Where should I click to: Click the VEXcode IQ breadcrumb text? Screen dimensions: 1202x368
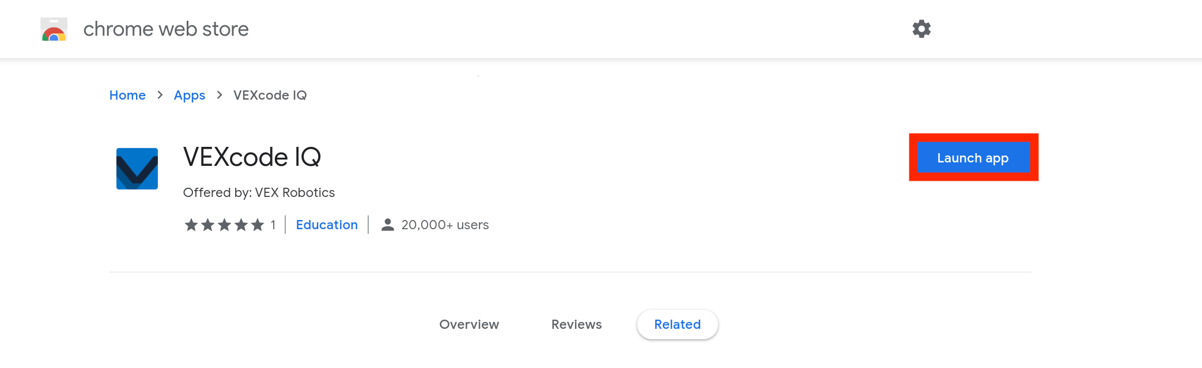coord(270,95)
